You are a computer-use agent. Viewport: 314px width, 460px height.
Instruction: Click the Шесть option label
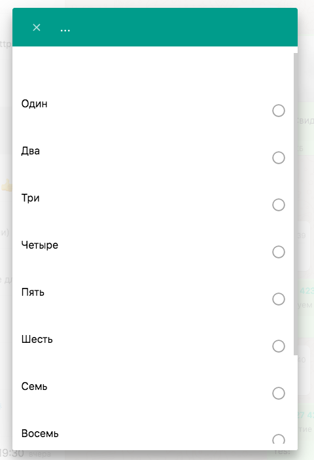[x=37, y=340]
